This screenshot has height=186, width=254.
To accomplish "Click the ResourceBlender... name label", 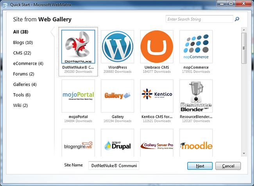I will tap(196, 117).
